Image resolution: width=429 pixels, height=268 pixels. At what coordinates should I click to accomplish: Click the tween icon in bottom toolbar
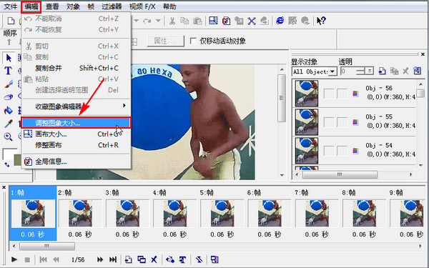[x=170, y=259]
